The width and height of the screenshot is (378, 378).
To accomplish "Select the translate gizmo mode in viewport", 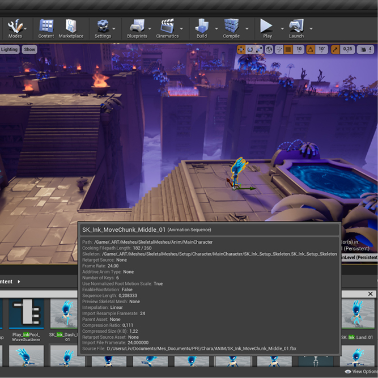I will click(x=241, y=49).
